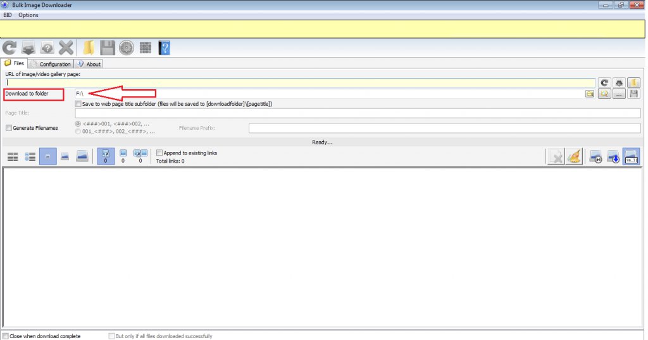Click the broom clear list icon

[575, 157]
